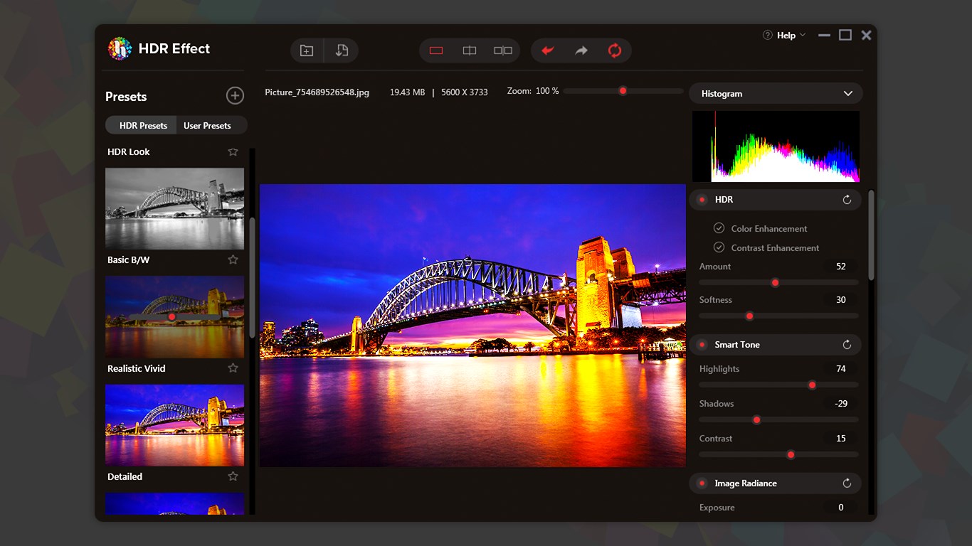Collapse the Image Radiance section header
Screen dimensions: 972x546
coord(745,483)
